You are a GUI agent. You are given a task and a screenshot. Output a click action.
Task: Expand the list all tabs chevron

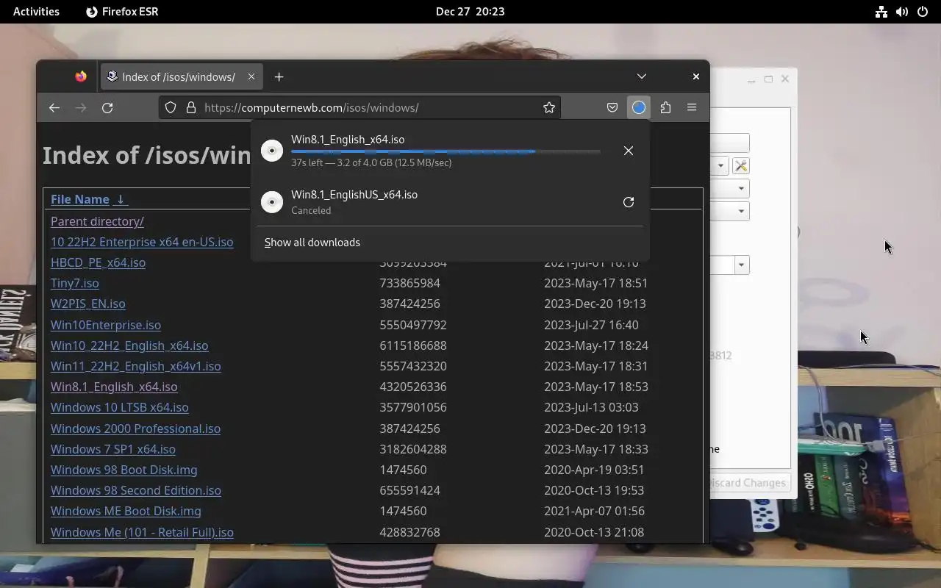pos(642,76)
